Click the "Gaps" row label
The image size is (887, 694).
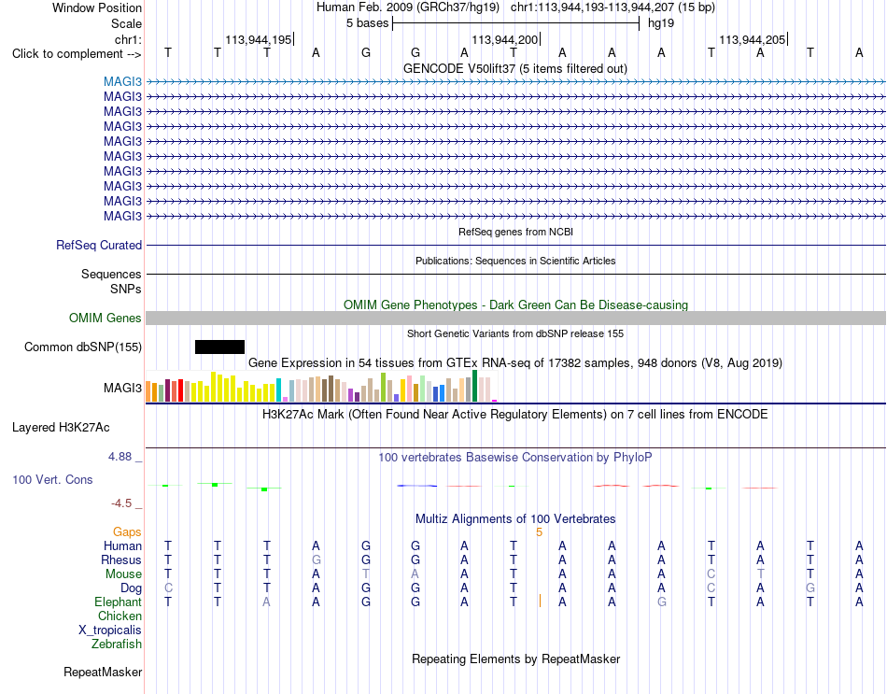tap(127, 532)
